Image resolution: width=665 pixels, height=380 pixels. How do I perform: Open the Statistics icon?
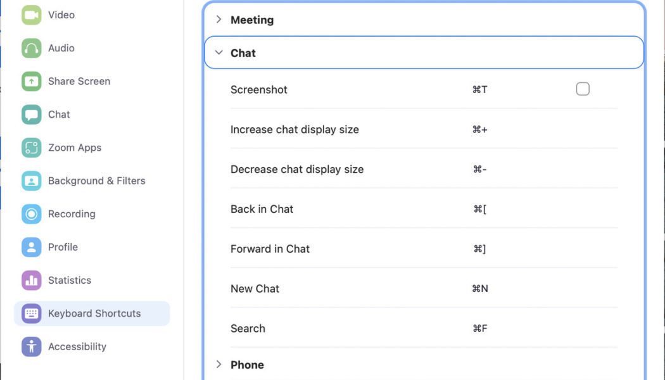tap(30, 280)
